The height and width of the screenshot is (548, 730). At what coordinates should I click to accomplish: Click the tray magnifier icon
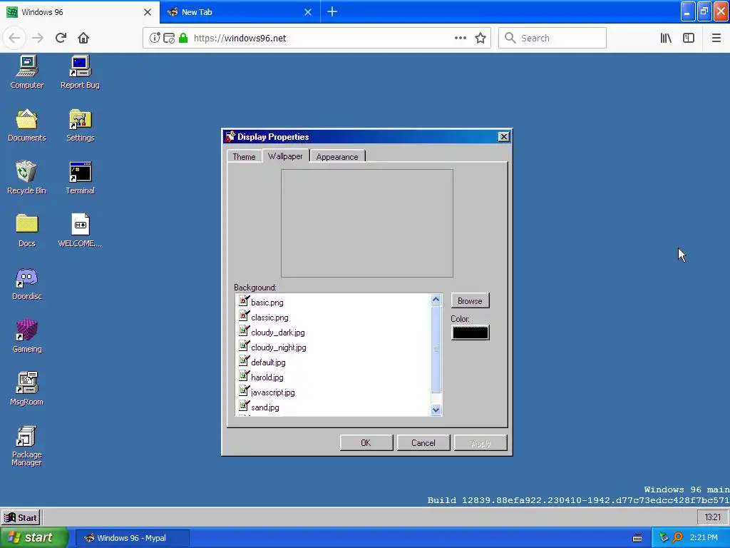tap(677, 537)
